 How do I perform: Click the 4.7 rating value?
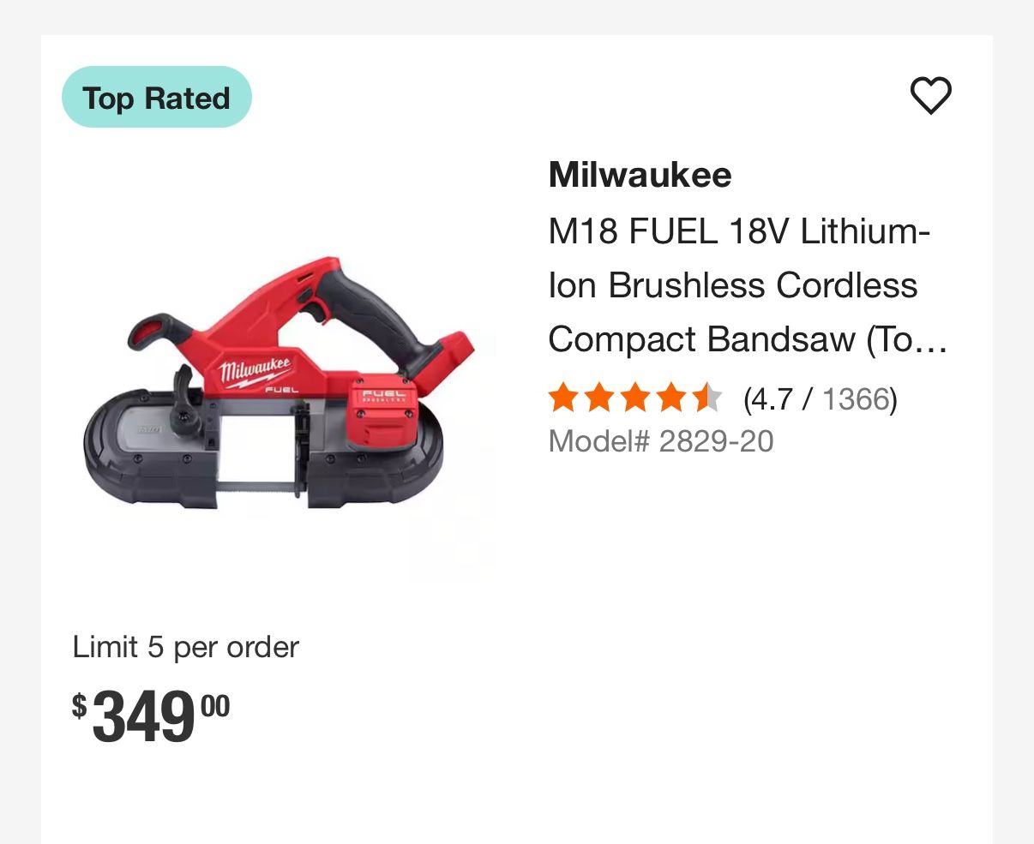coord(768,399)
